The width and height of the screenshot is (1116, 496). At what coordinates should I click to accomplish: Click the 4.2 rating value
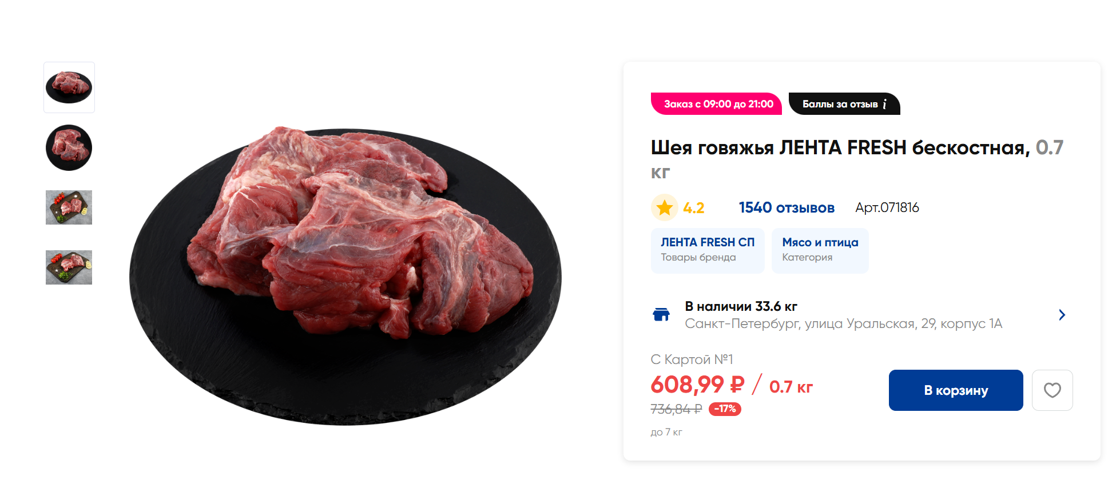pyautogui.click(x=693, y=208)
